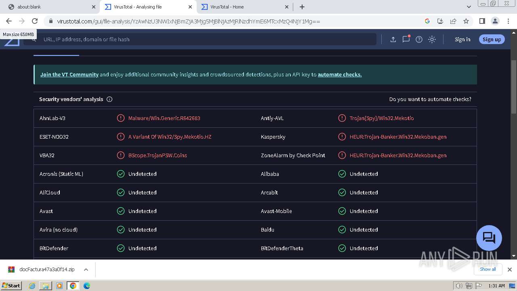The height and width of the screenshot is (291, 517).
Task: Click the Baidu undetected checkmark icon
Action: 342,230
